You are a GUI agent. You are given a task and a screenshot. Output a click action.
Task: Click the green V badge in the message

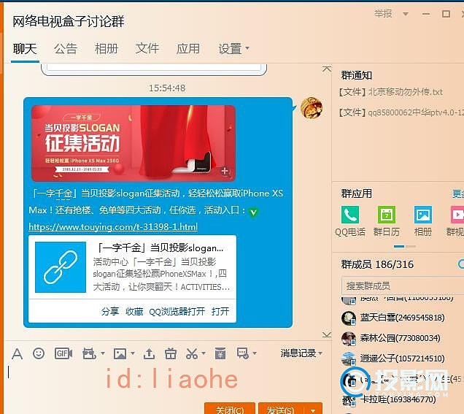tap(253, 212)
